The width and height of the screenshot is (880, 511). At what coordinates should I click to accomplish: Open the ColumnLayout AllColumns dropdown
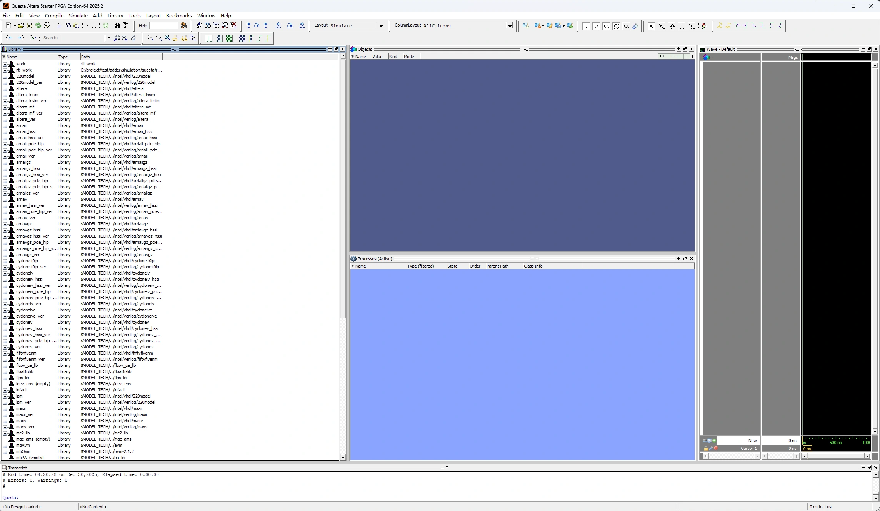509,26
